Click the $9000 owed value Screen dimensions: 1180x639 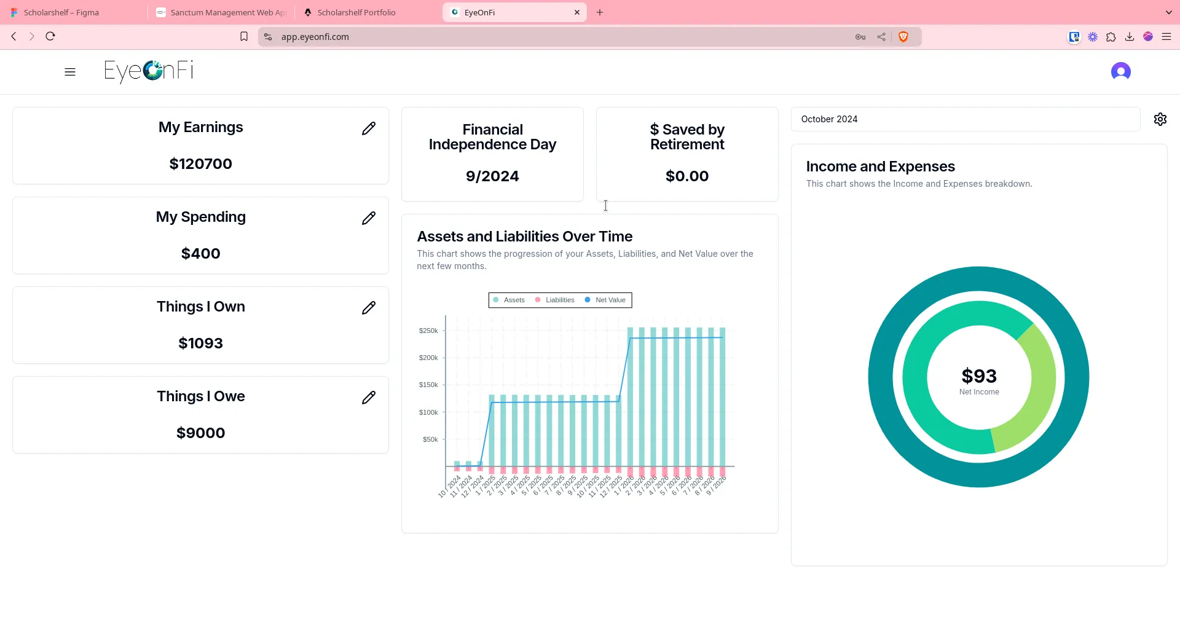201,433
